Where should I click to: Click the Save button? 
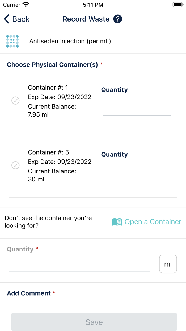(x=94, y=322)
